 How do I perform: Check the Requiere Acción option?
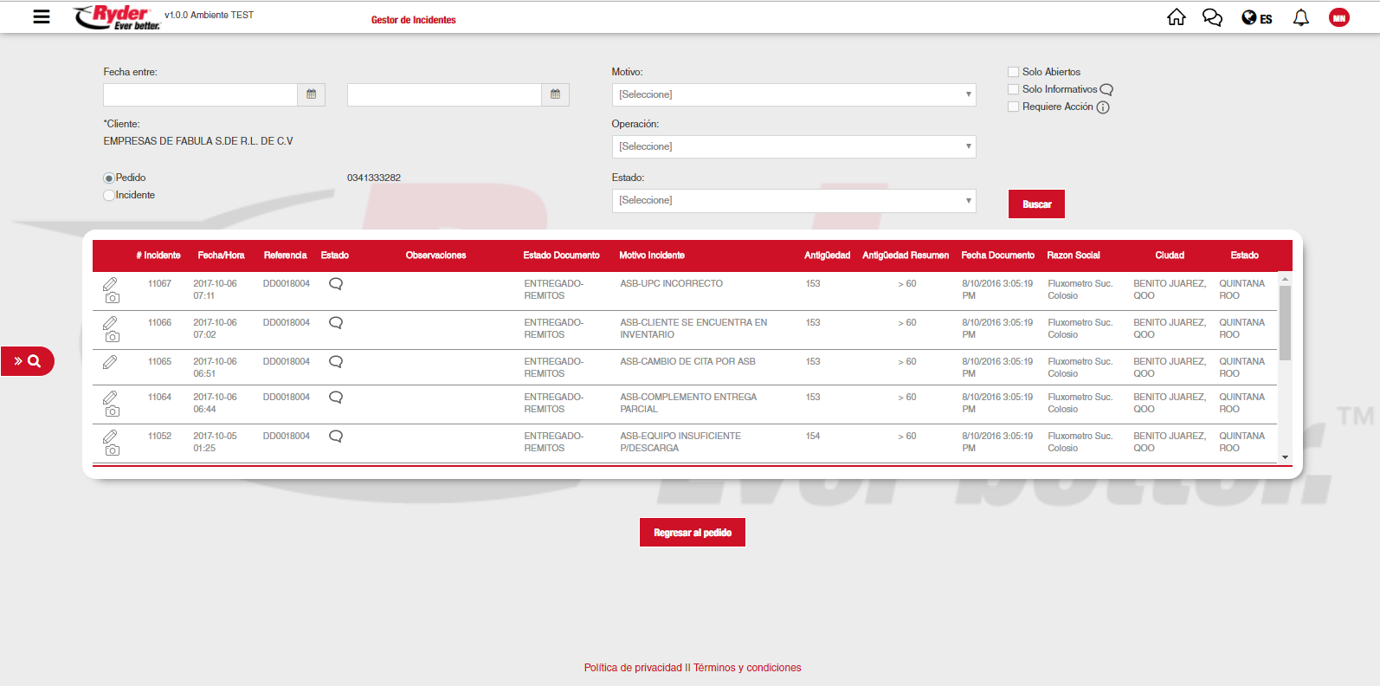pos(1013,107)
